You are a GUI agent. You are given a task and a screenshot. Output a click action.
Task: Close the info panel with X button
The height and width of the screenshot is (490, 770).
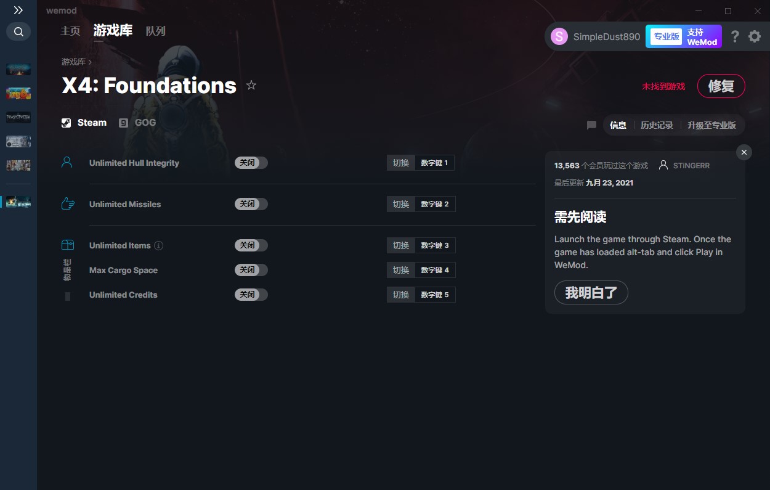744,152
